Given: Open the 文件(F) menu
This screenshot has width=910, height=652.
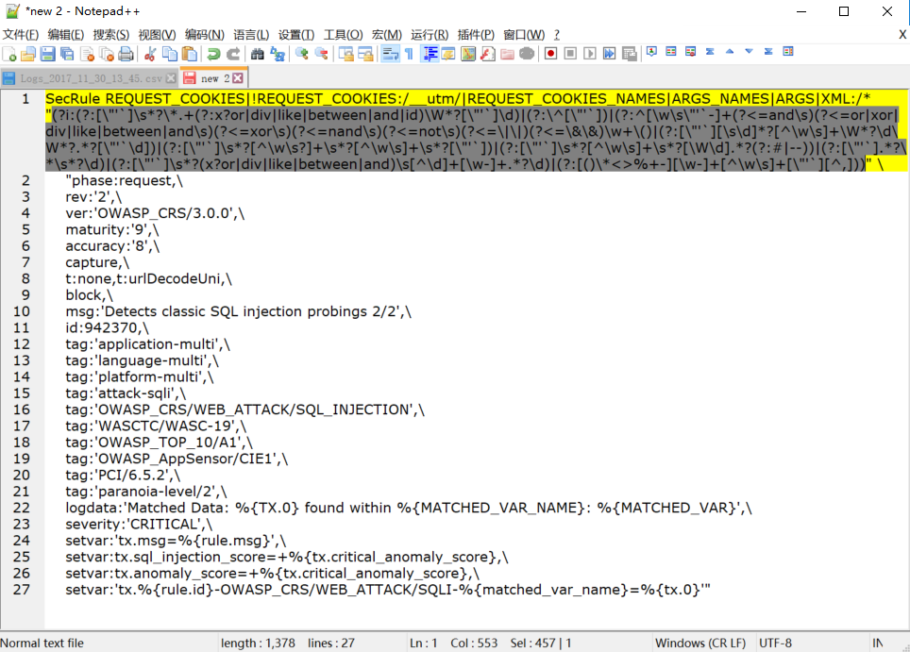Looking at the screenshot, I should [21, 34].
